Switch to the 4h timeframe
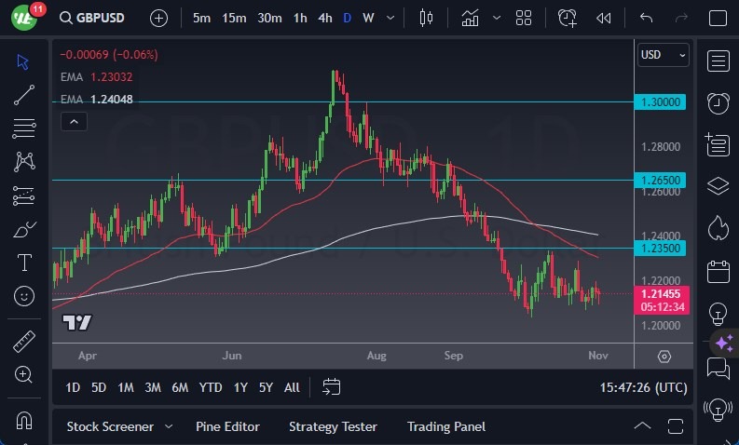Screen dimensions: 739x445 324,18
